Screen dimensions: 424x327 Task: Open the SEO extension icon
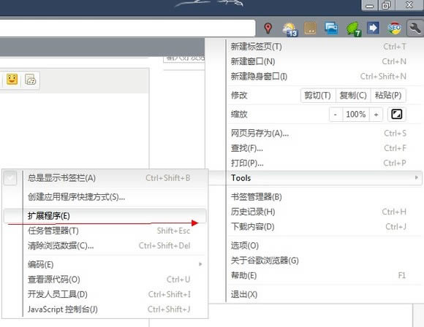394,28
